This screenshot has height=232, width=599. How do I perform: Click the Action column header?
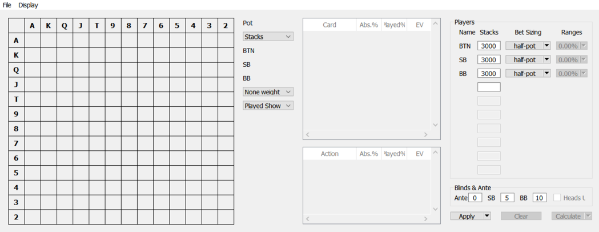click(x=329, y=154)
